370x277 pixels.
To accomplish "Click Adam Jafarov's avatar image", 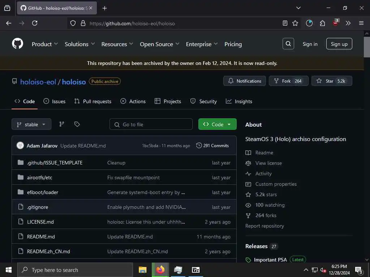I will [x=20, y=145].
